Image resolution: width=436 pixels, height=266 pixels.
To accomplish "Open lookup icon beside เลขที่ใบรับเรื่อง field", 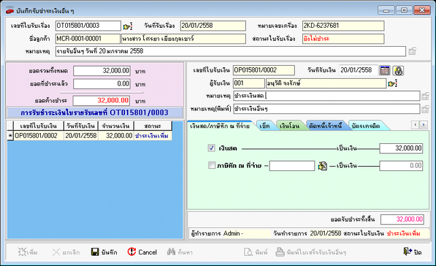I will [x=128, y=26].
